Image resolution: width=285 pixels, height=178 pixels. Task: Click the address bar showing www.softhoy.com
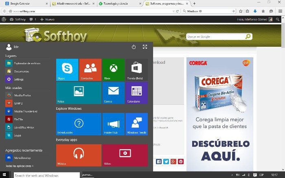coord(90,11)
